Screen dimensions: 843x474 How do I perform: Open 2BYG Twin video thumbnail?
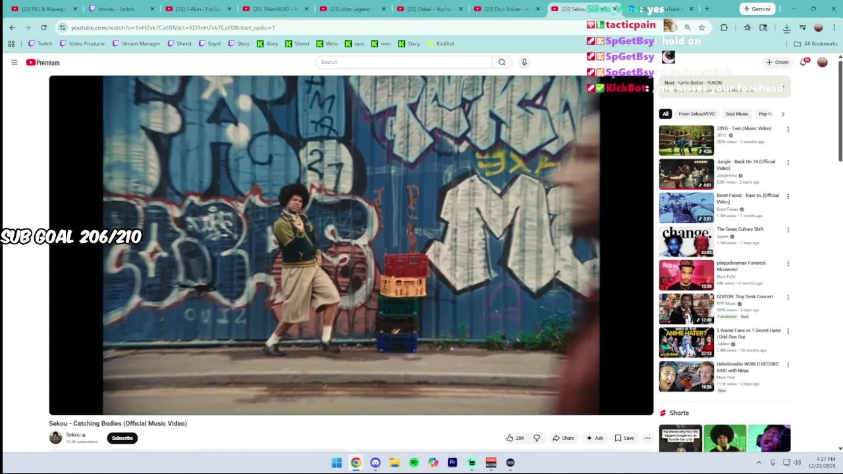coord(686,140)
